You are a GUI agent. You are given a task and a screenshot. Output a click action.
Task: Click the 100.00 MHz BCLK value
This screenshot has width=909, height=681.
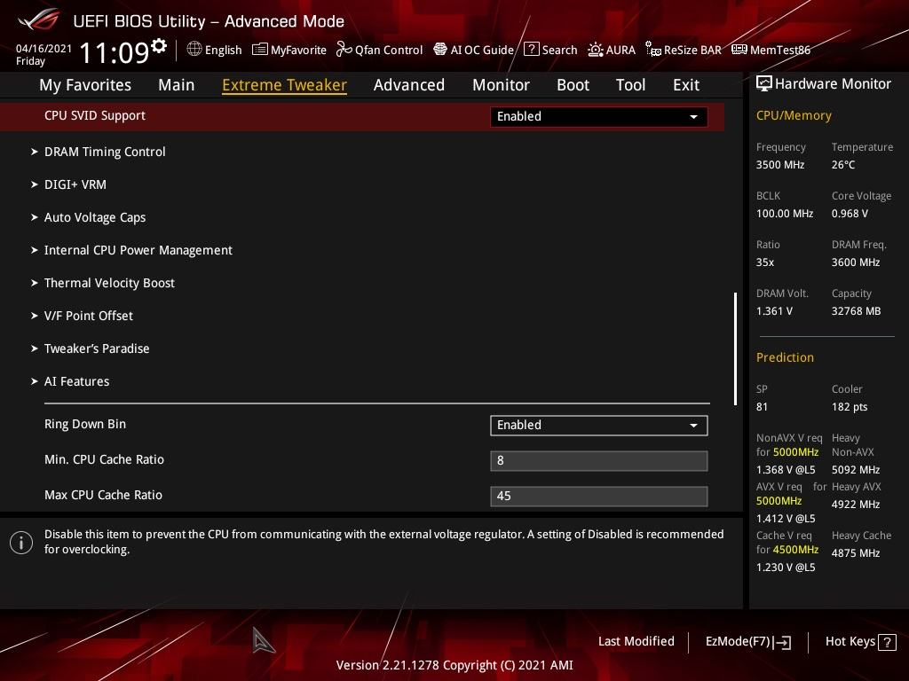coord(785,214)
